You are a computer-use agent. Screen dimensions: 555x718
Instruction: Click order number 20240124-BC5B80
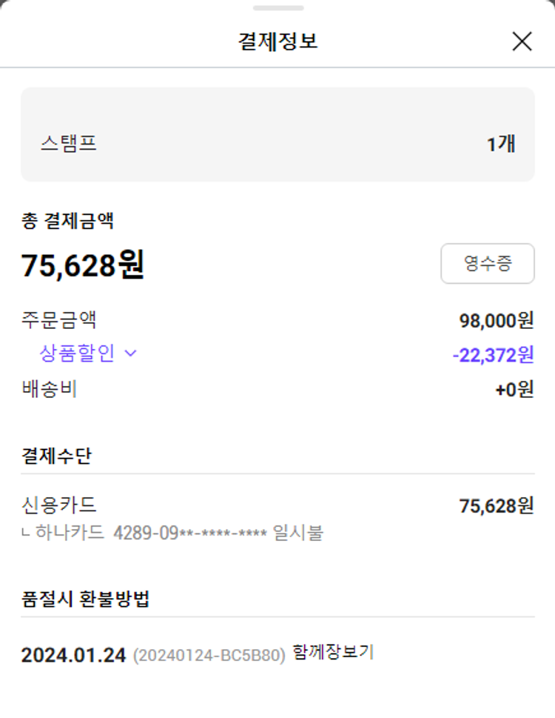click(209, 655)
